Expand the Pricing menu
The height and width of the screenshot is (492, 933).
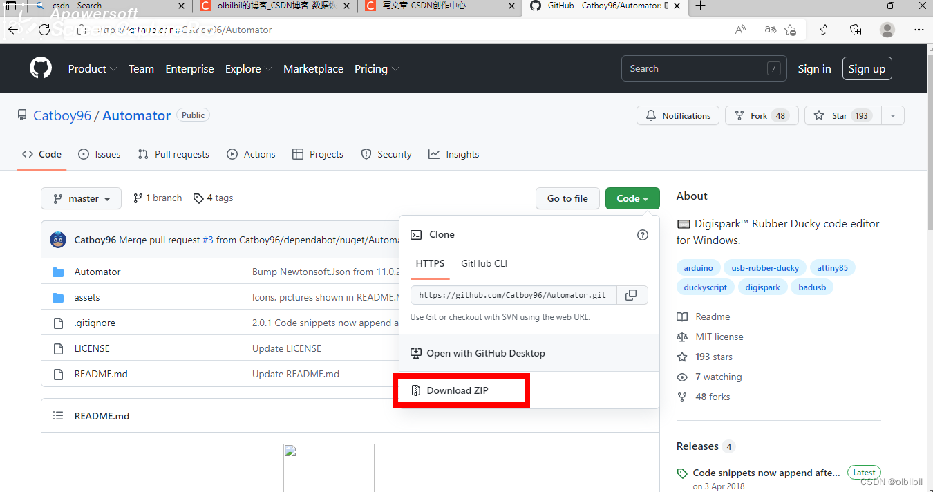point(377,68)
